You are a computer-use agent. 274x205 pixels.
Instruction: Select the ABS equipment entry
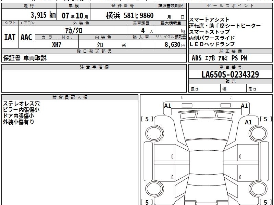pos(197,58)
